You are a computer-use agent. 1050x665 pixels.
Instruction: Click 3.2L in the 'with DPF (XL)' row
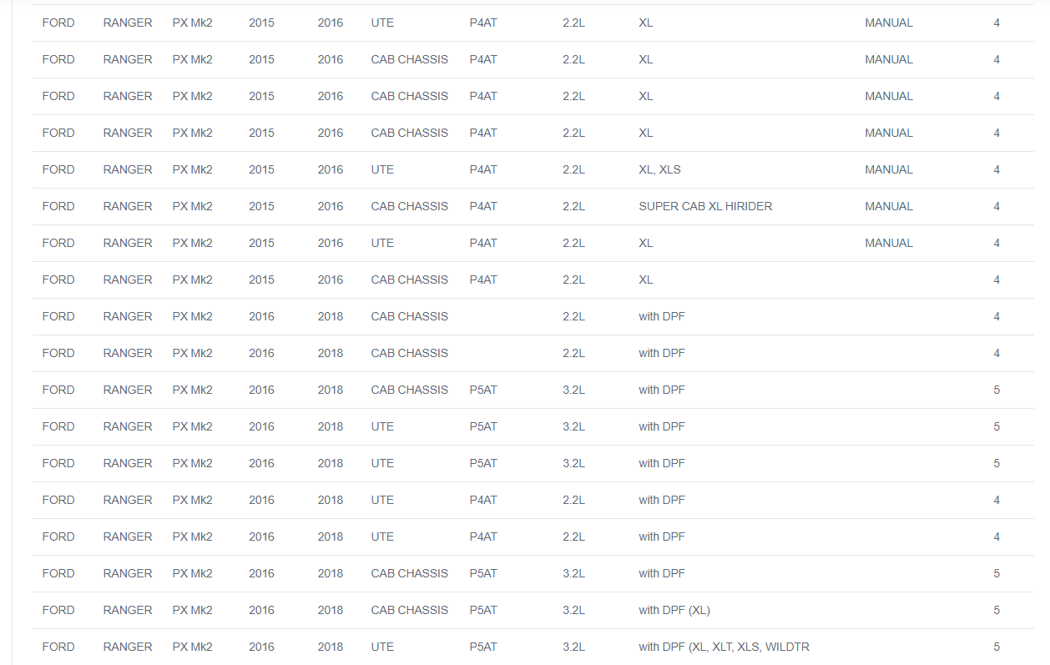573,610
